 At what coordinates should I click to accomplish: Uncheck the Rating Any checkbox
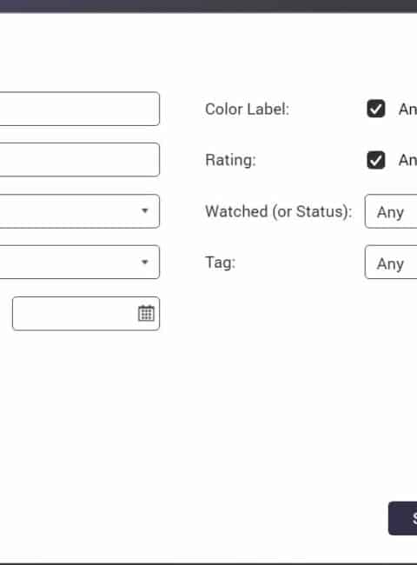(x=376, y=160)
